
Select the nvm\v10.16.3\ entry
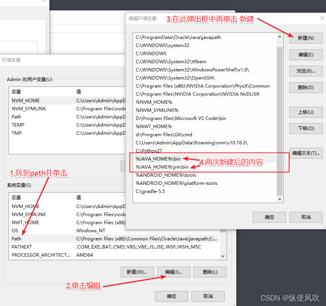(205, 143)
